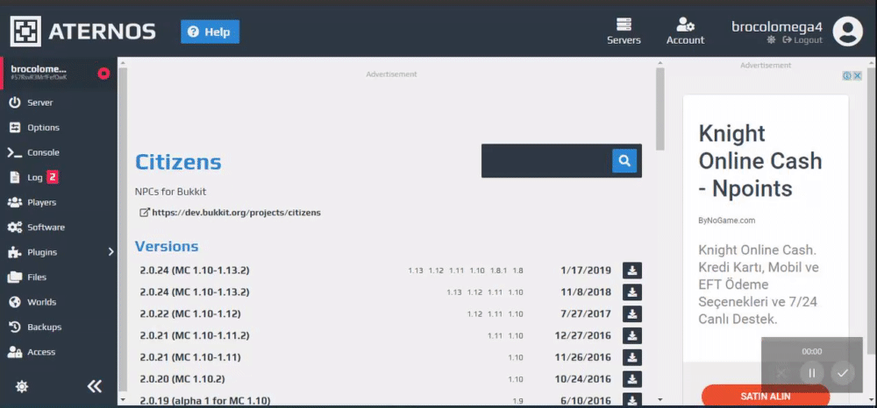
Task: Click the Knight Online Cash ad headline
Action: click(x=760, y=161)
